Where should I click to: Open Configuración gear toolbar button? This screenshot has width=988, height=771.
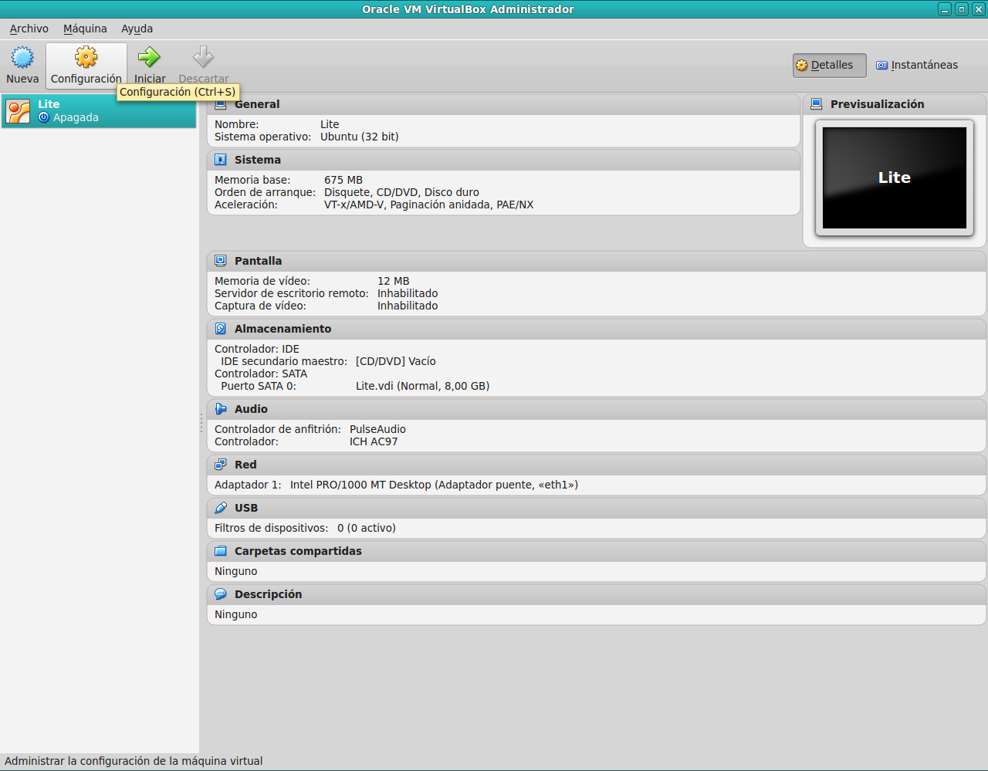click(x=86, y=66)
